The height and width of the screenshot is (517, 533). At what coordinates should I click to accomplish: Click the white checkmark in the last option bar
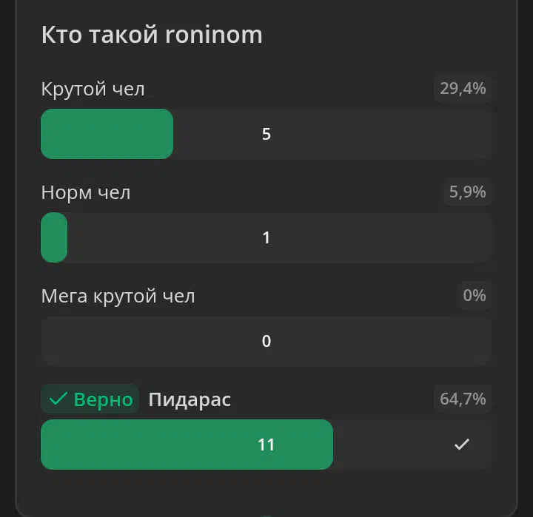click(462, 445)
